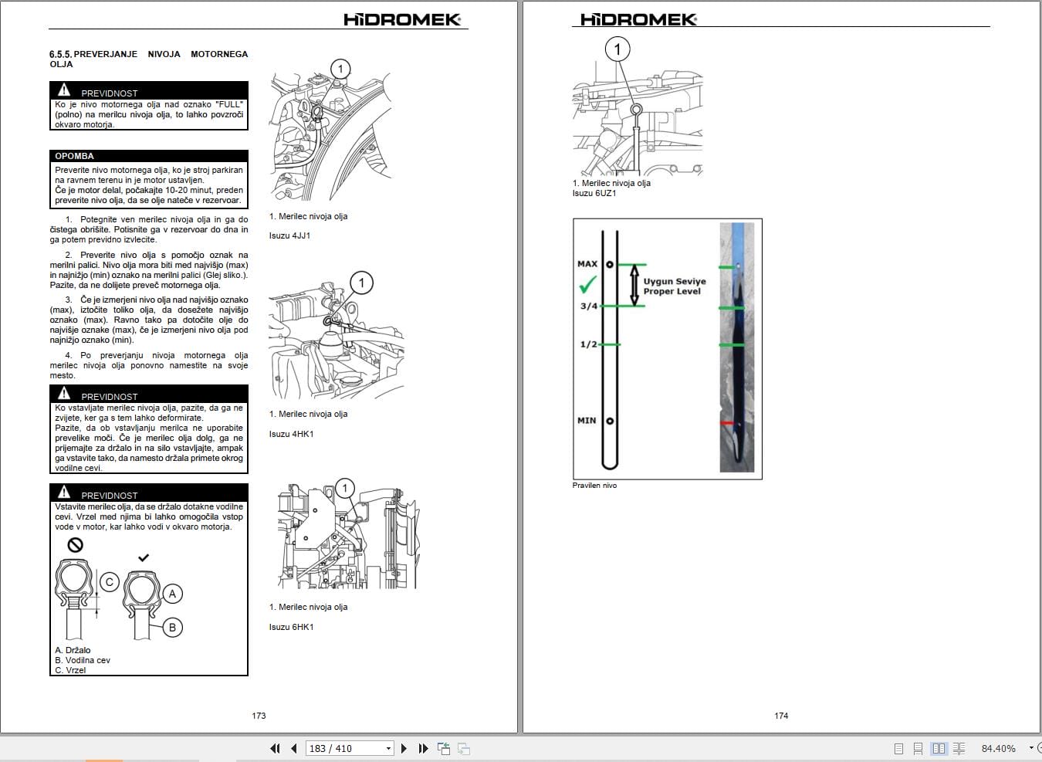This screenshot has width=1042, height=762.
Task: Switch to continuous facing view
Action: coord(959,748)
